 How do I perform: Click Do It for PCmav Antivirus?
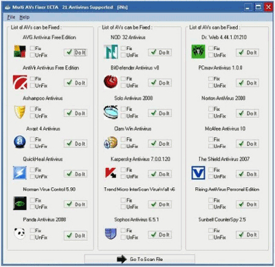[x=247, y=83]
